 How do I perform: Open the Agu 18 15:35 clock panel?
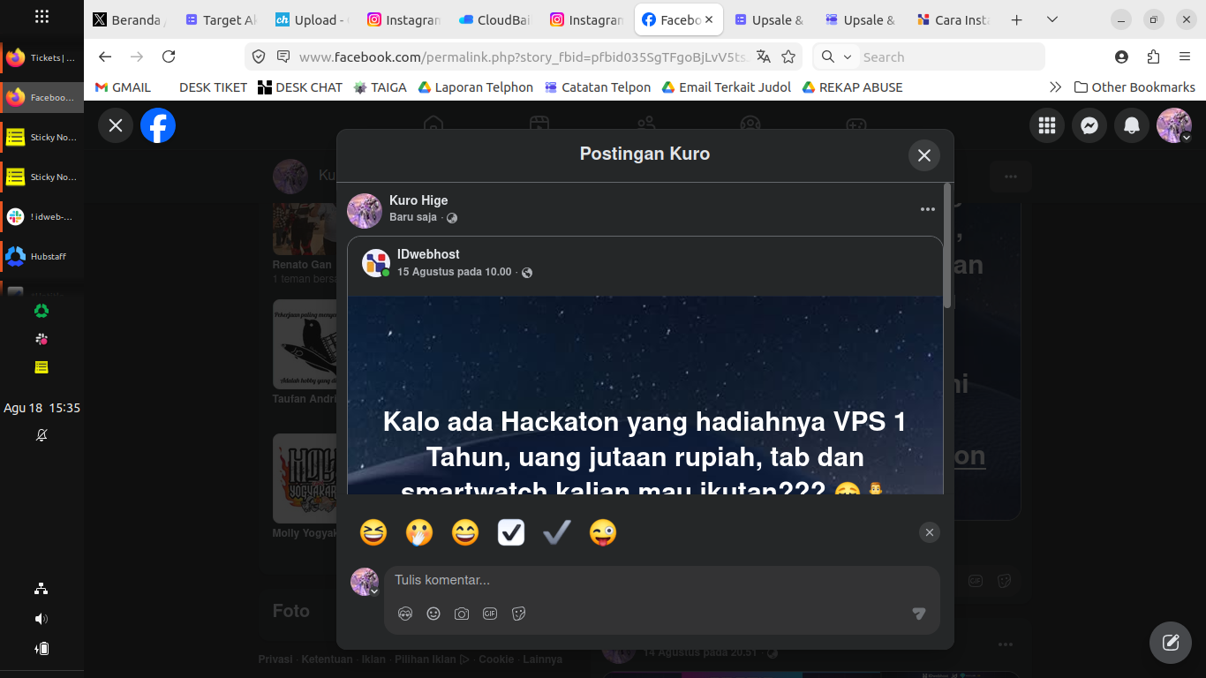41,408
